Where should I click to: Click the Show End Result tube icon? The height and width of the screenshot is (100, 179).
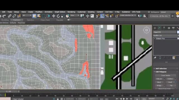160,58
